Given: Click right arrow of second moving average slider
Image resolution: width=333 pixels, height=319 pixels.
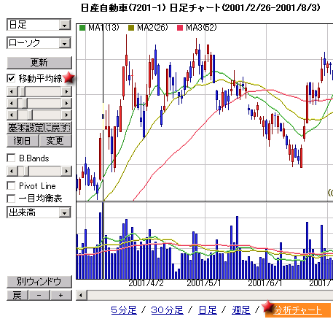Looking at the screenshot, I should pyautogui.click(x=66, y=104).
